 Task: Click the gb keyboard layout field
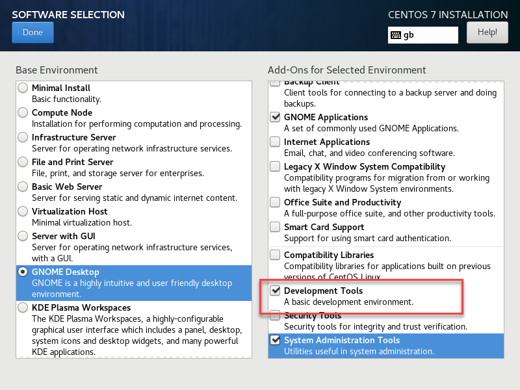click(x=429, y=35)
